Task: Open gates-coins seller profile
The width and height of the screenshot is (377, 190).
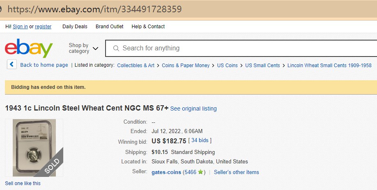Action: coord(166,172)
